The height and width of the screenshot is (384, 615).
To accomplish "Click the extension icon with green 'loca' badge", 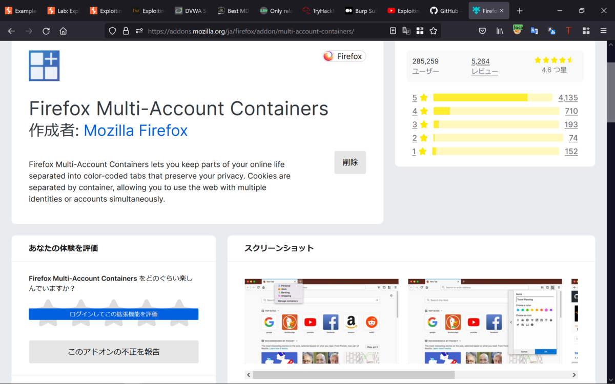I will (518, 30).
